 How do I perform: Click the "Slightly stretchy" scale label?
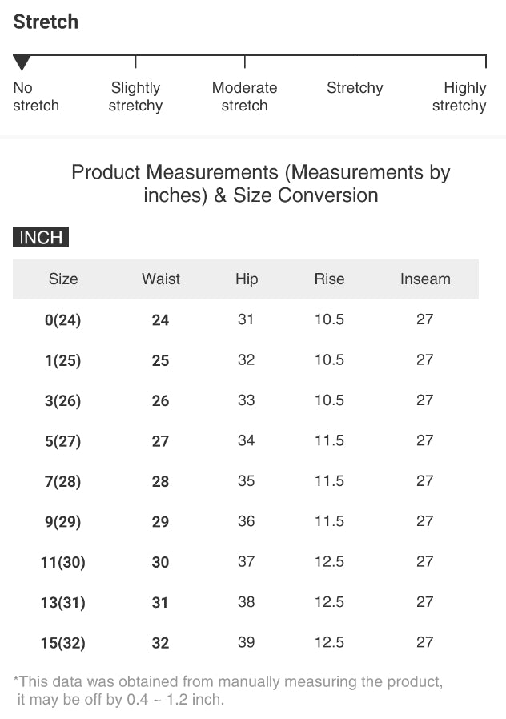pos(135,97)
